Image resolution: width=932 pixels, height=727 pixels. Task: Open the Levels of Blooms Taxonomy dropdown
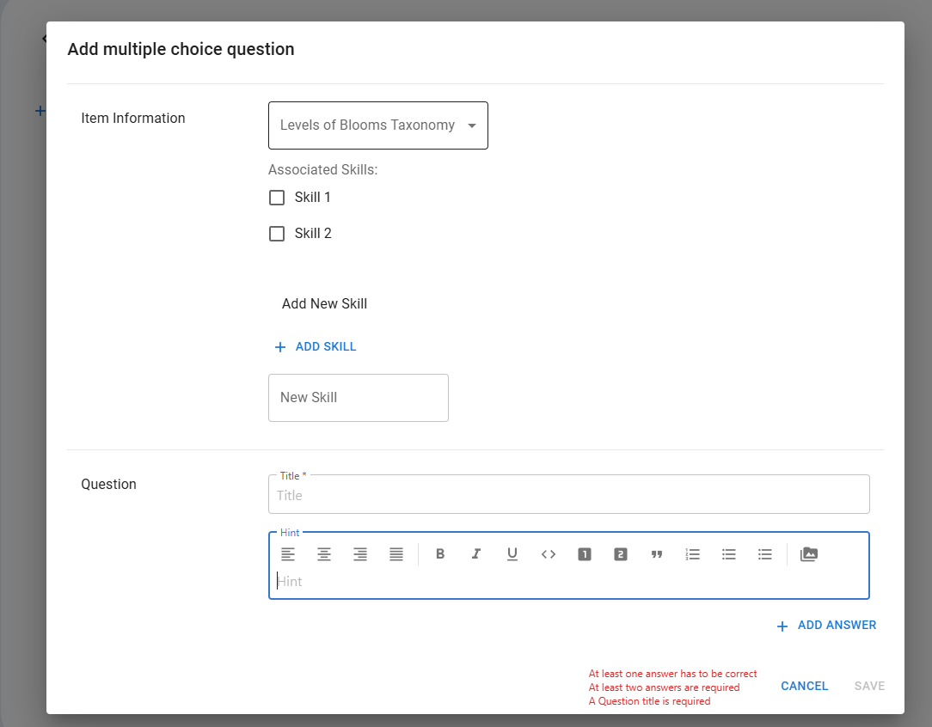378,125
